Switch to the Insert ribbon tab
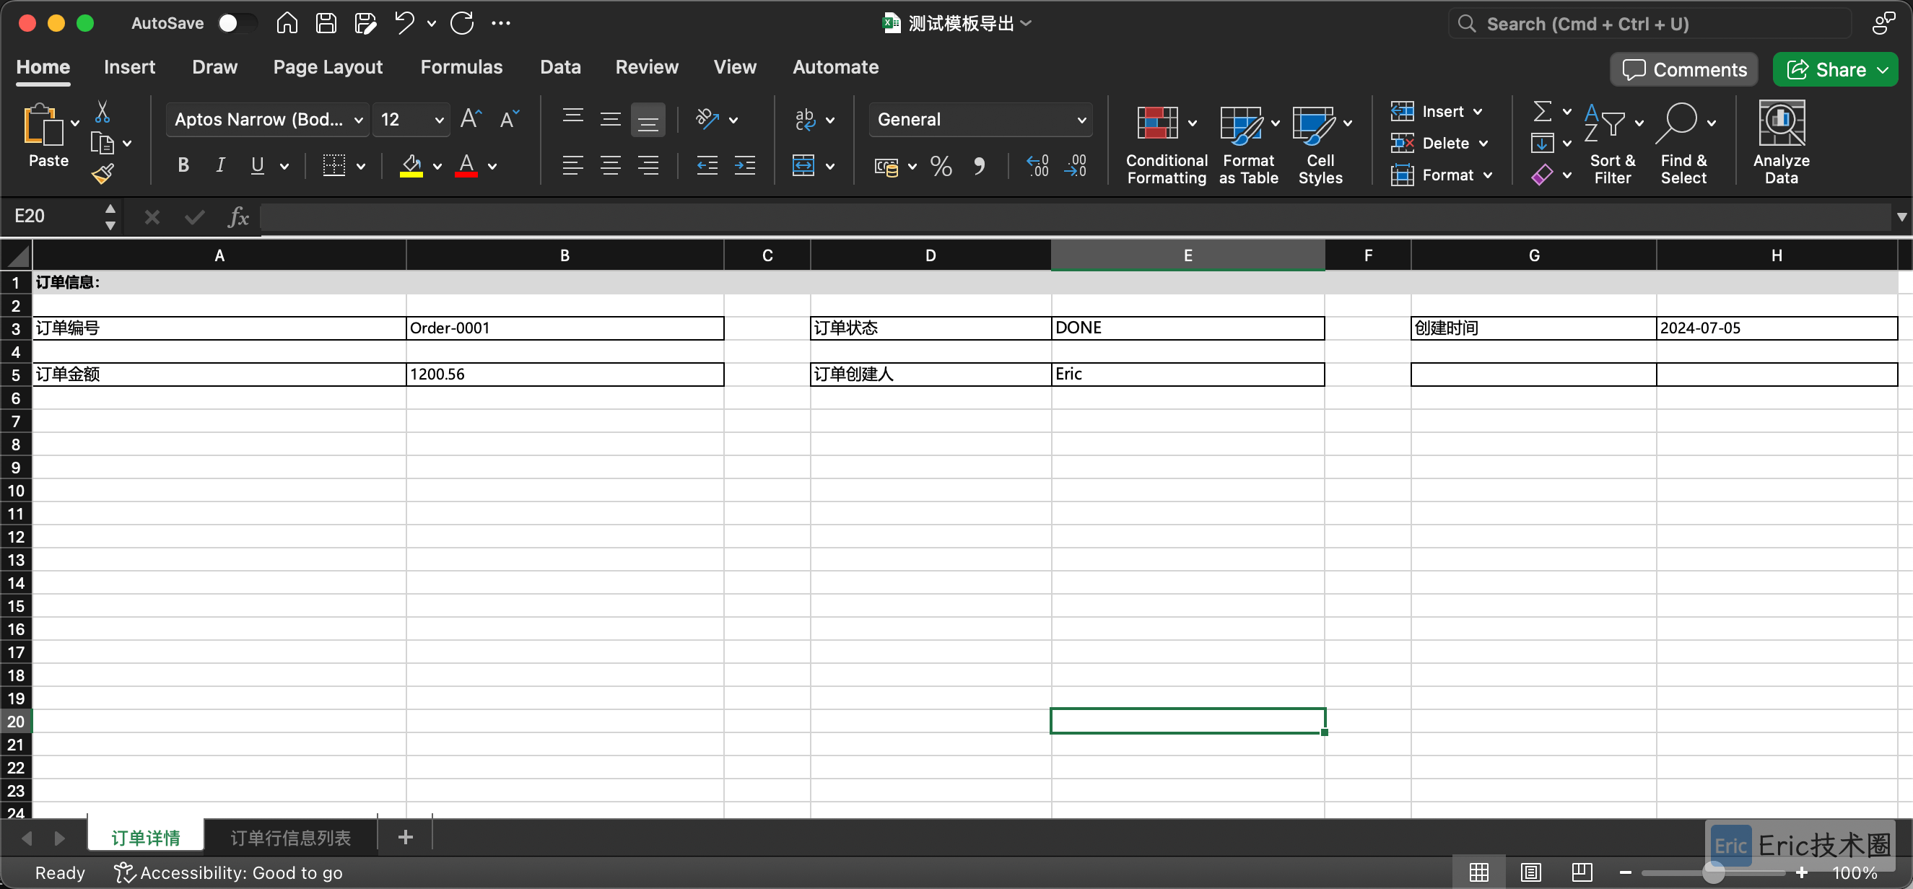This screenshot has width=1913, height=889. tap(129, 68)
